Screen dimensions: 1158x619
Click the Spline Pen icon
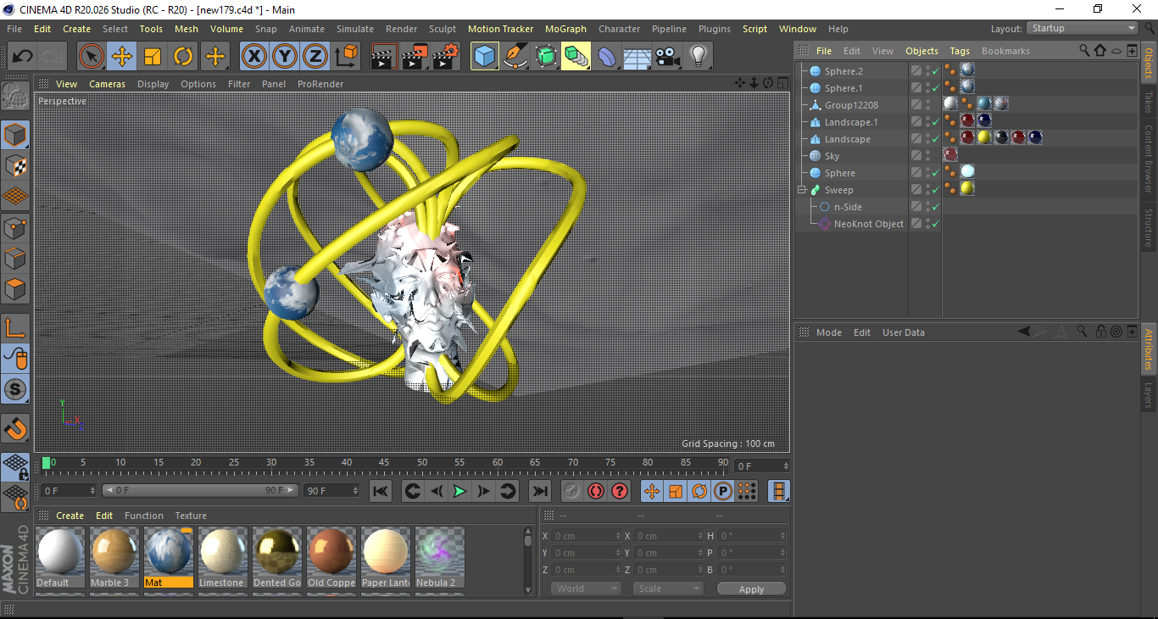(515, 57)
